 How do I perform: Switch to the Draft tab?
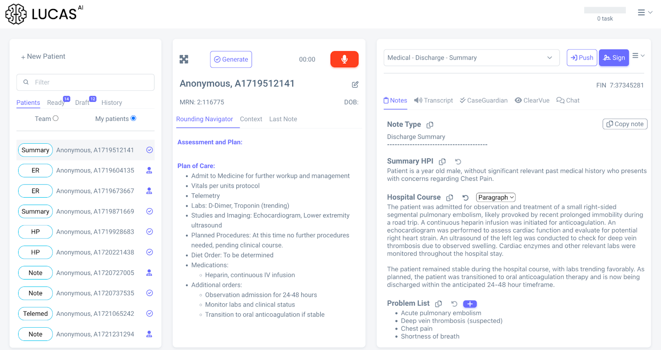pyautogui.click(x=82, y=103)
